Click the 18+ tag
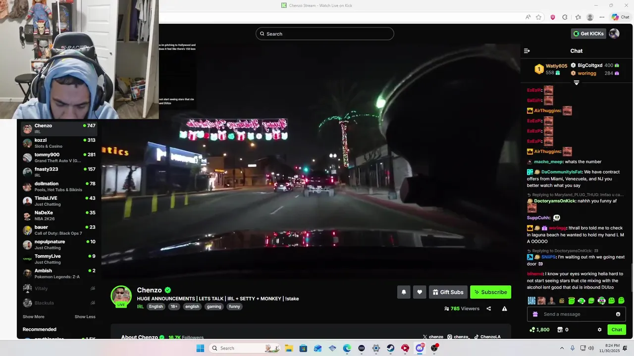This screenshot has height=356, width=634. click(x=174, y=307)
